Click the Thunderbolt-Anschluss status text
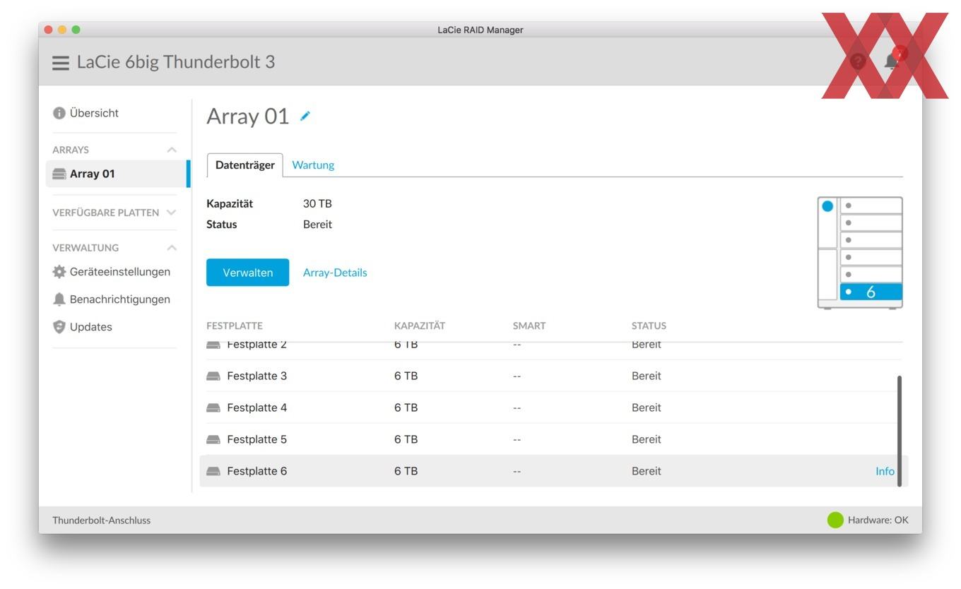961x589 pixels. [101, 520]
